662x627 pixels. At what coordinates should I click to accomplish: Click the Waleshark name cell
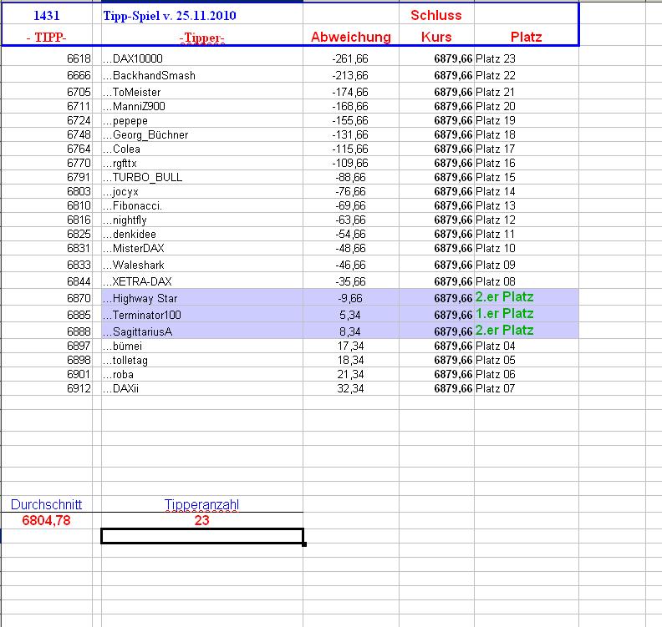pos(202,265)
